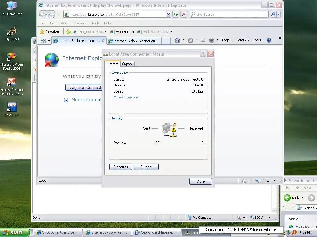Click the dialog's question mark help button

click(x=203, y=54)
